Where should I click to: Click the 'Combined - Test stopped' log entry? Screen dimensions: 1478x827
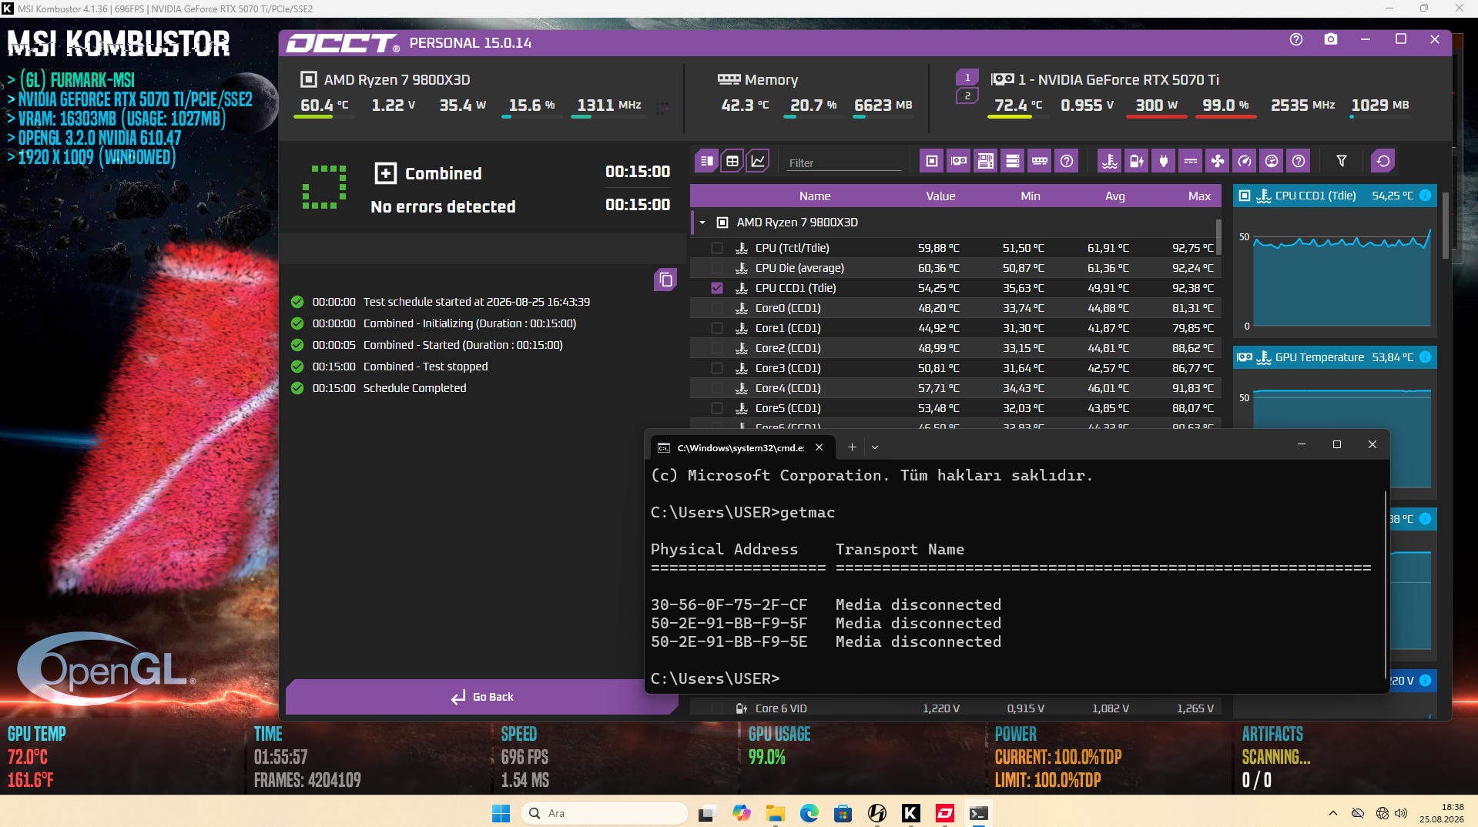[x=425, y=367]
